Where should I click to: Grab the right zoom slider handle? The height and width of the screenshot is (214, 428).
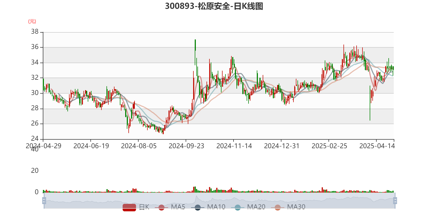395,201
